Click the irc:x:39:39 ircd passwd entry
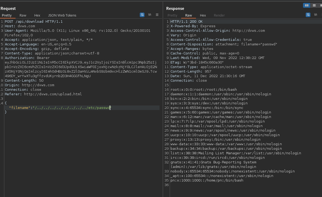 218,158
